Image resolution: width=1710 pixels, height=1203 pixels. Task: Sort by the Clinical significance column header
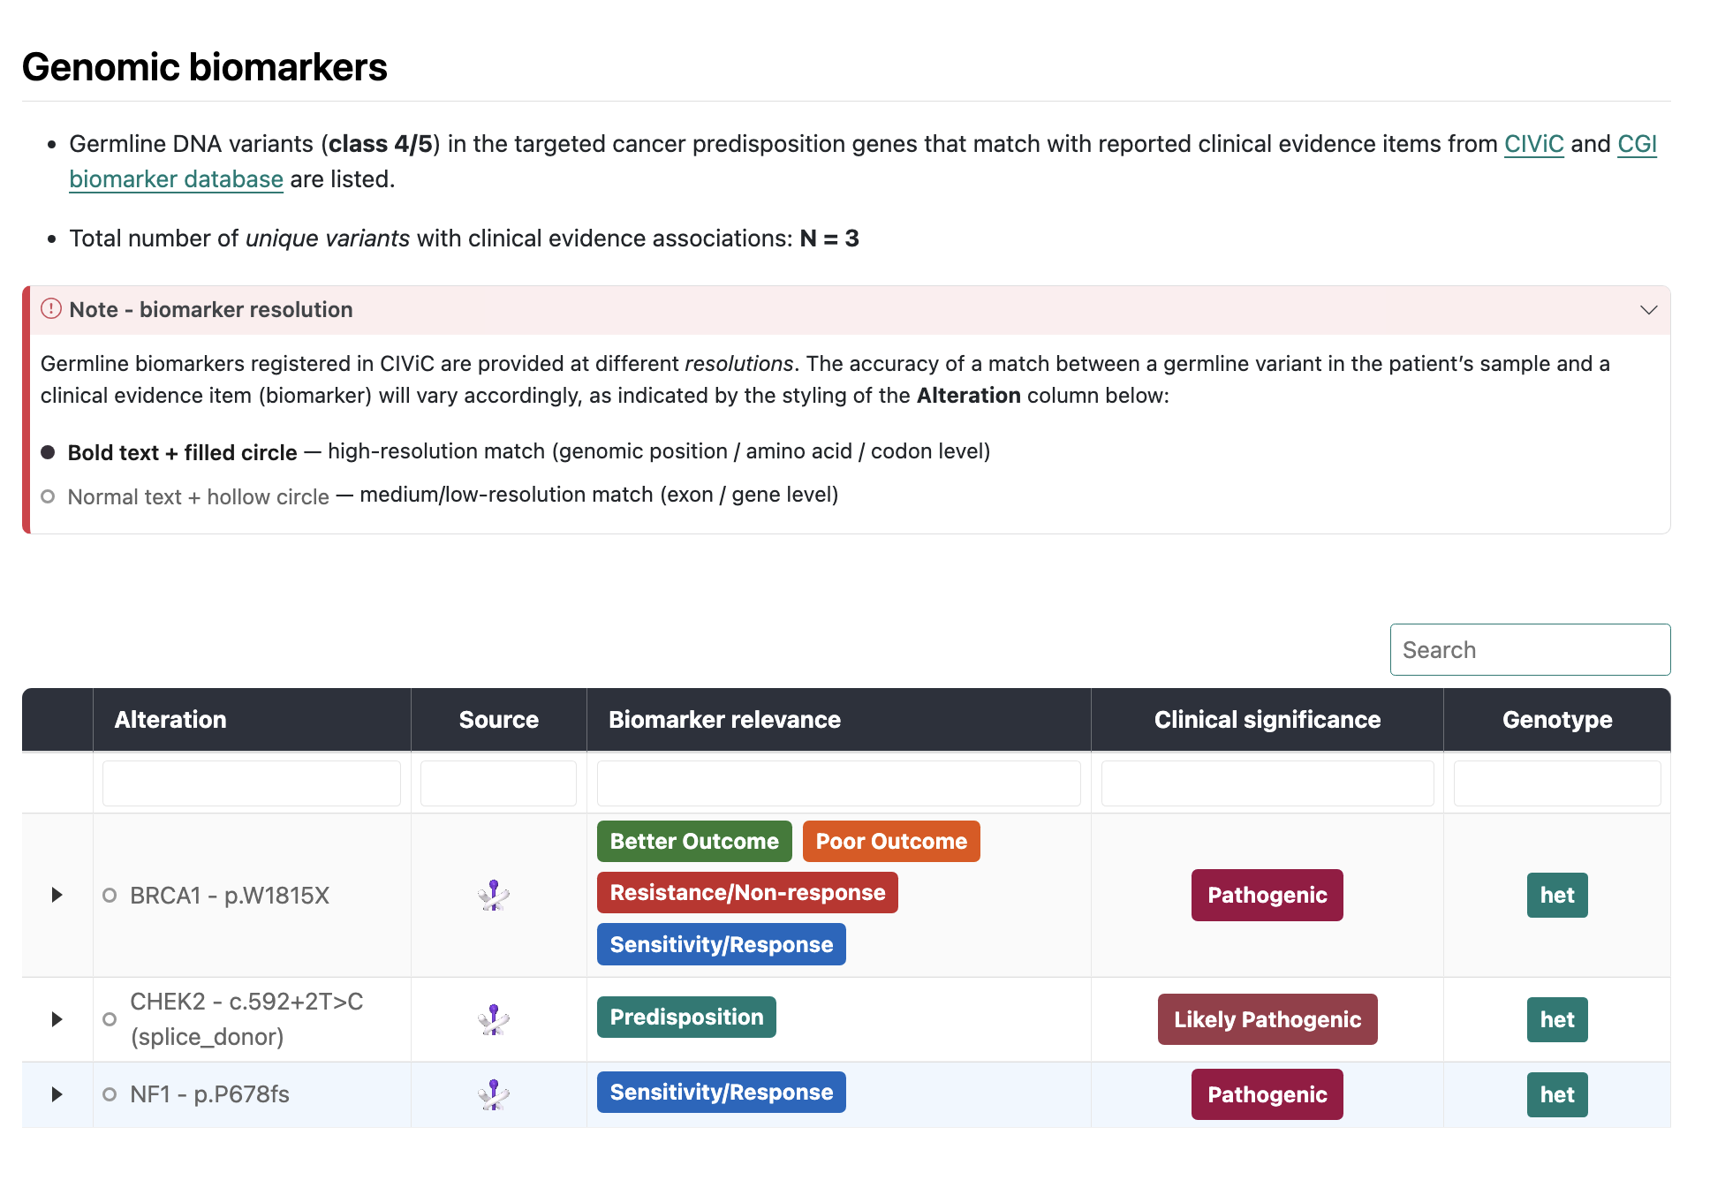[x=1267, y=720]
